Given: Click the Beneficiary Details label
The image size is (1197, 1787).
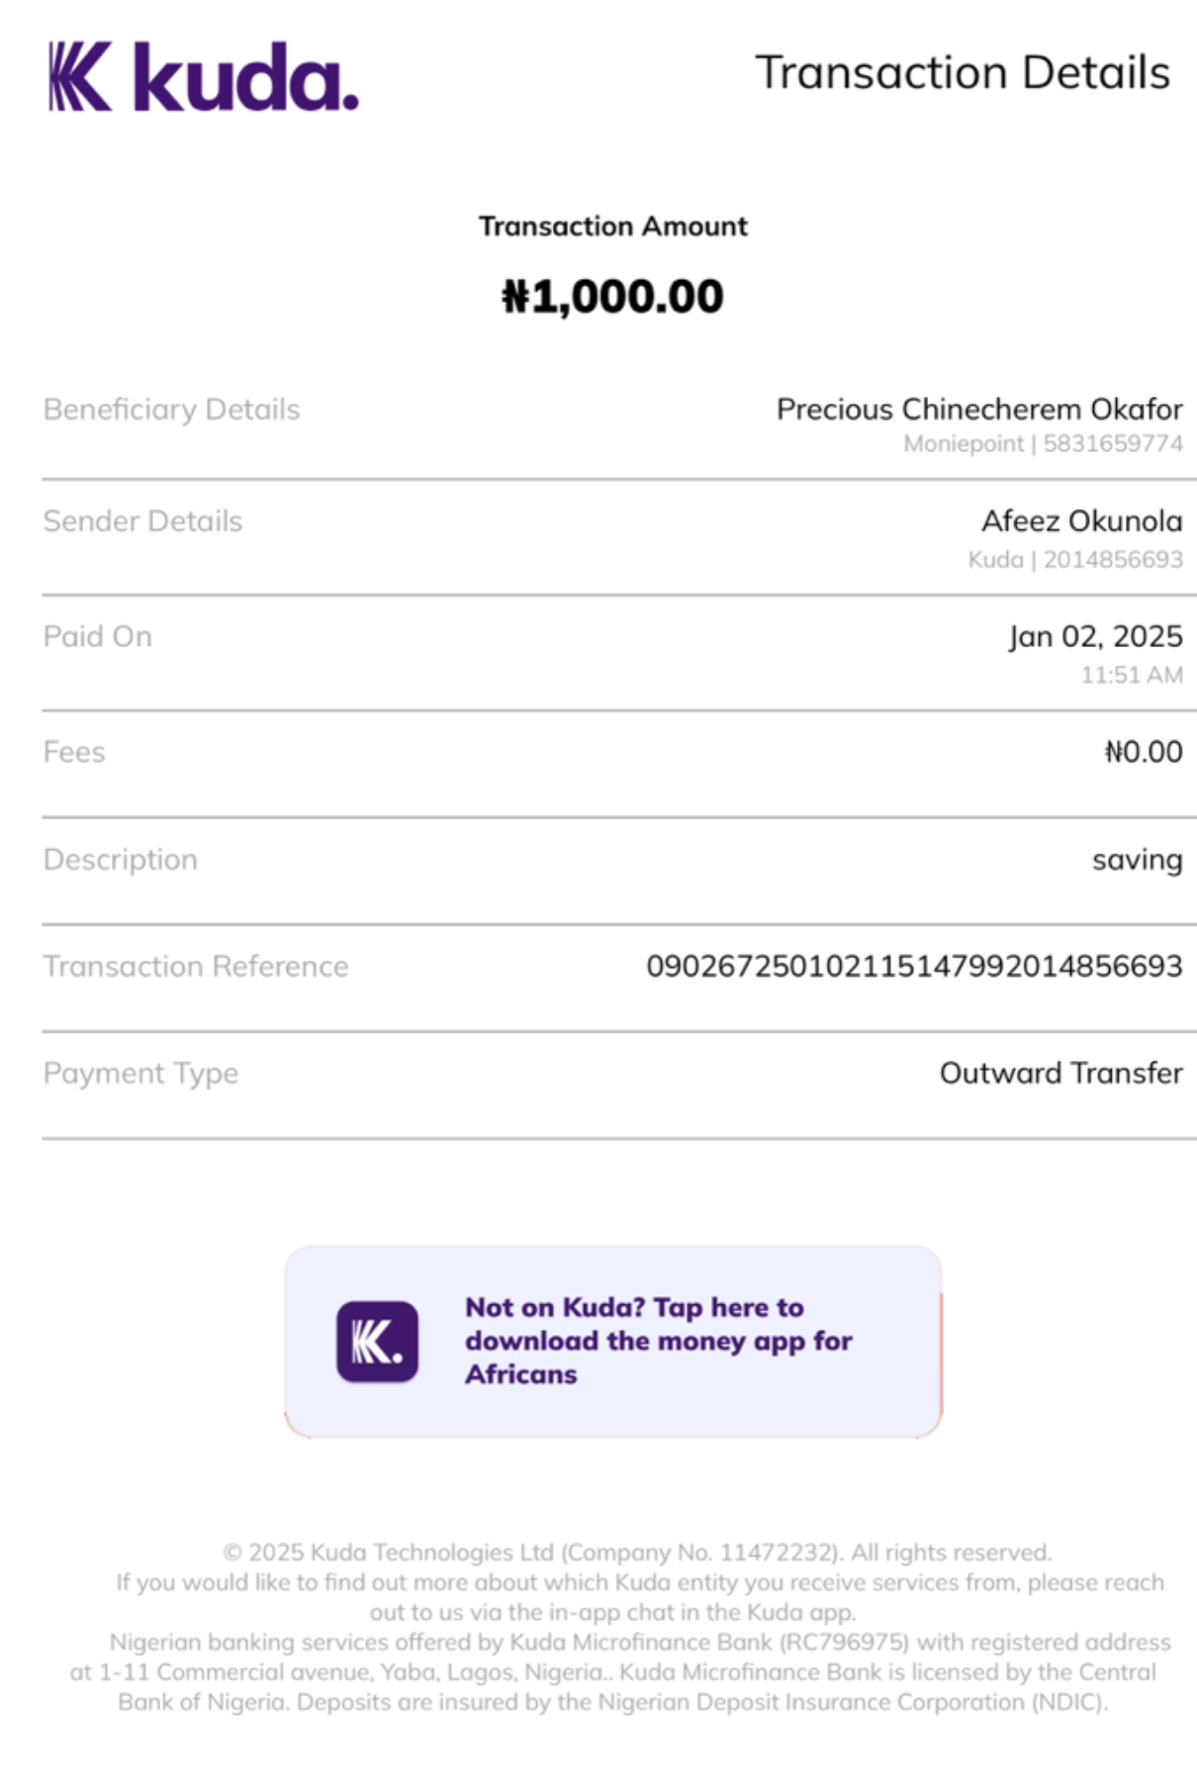Looking at the screenshot, I should coord(171,410).
